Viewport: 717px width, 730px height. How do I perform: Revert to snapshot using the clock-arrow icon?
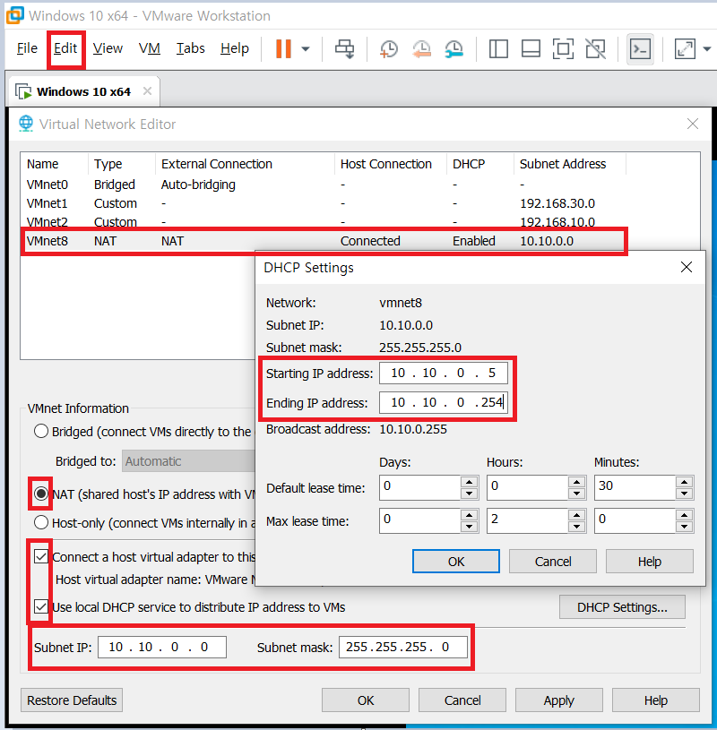tap(421, 49)
